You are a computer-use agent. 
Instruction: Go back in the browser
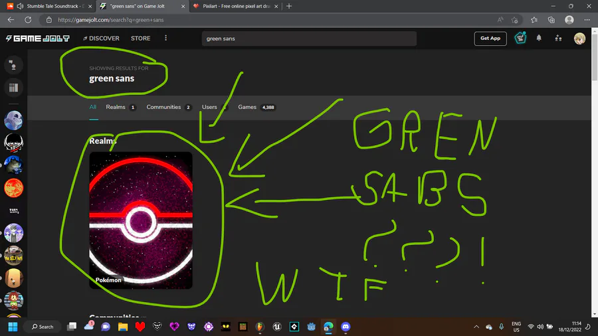tap(11, 20)
